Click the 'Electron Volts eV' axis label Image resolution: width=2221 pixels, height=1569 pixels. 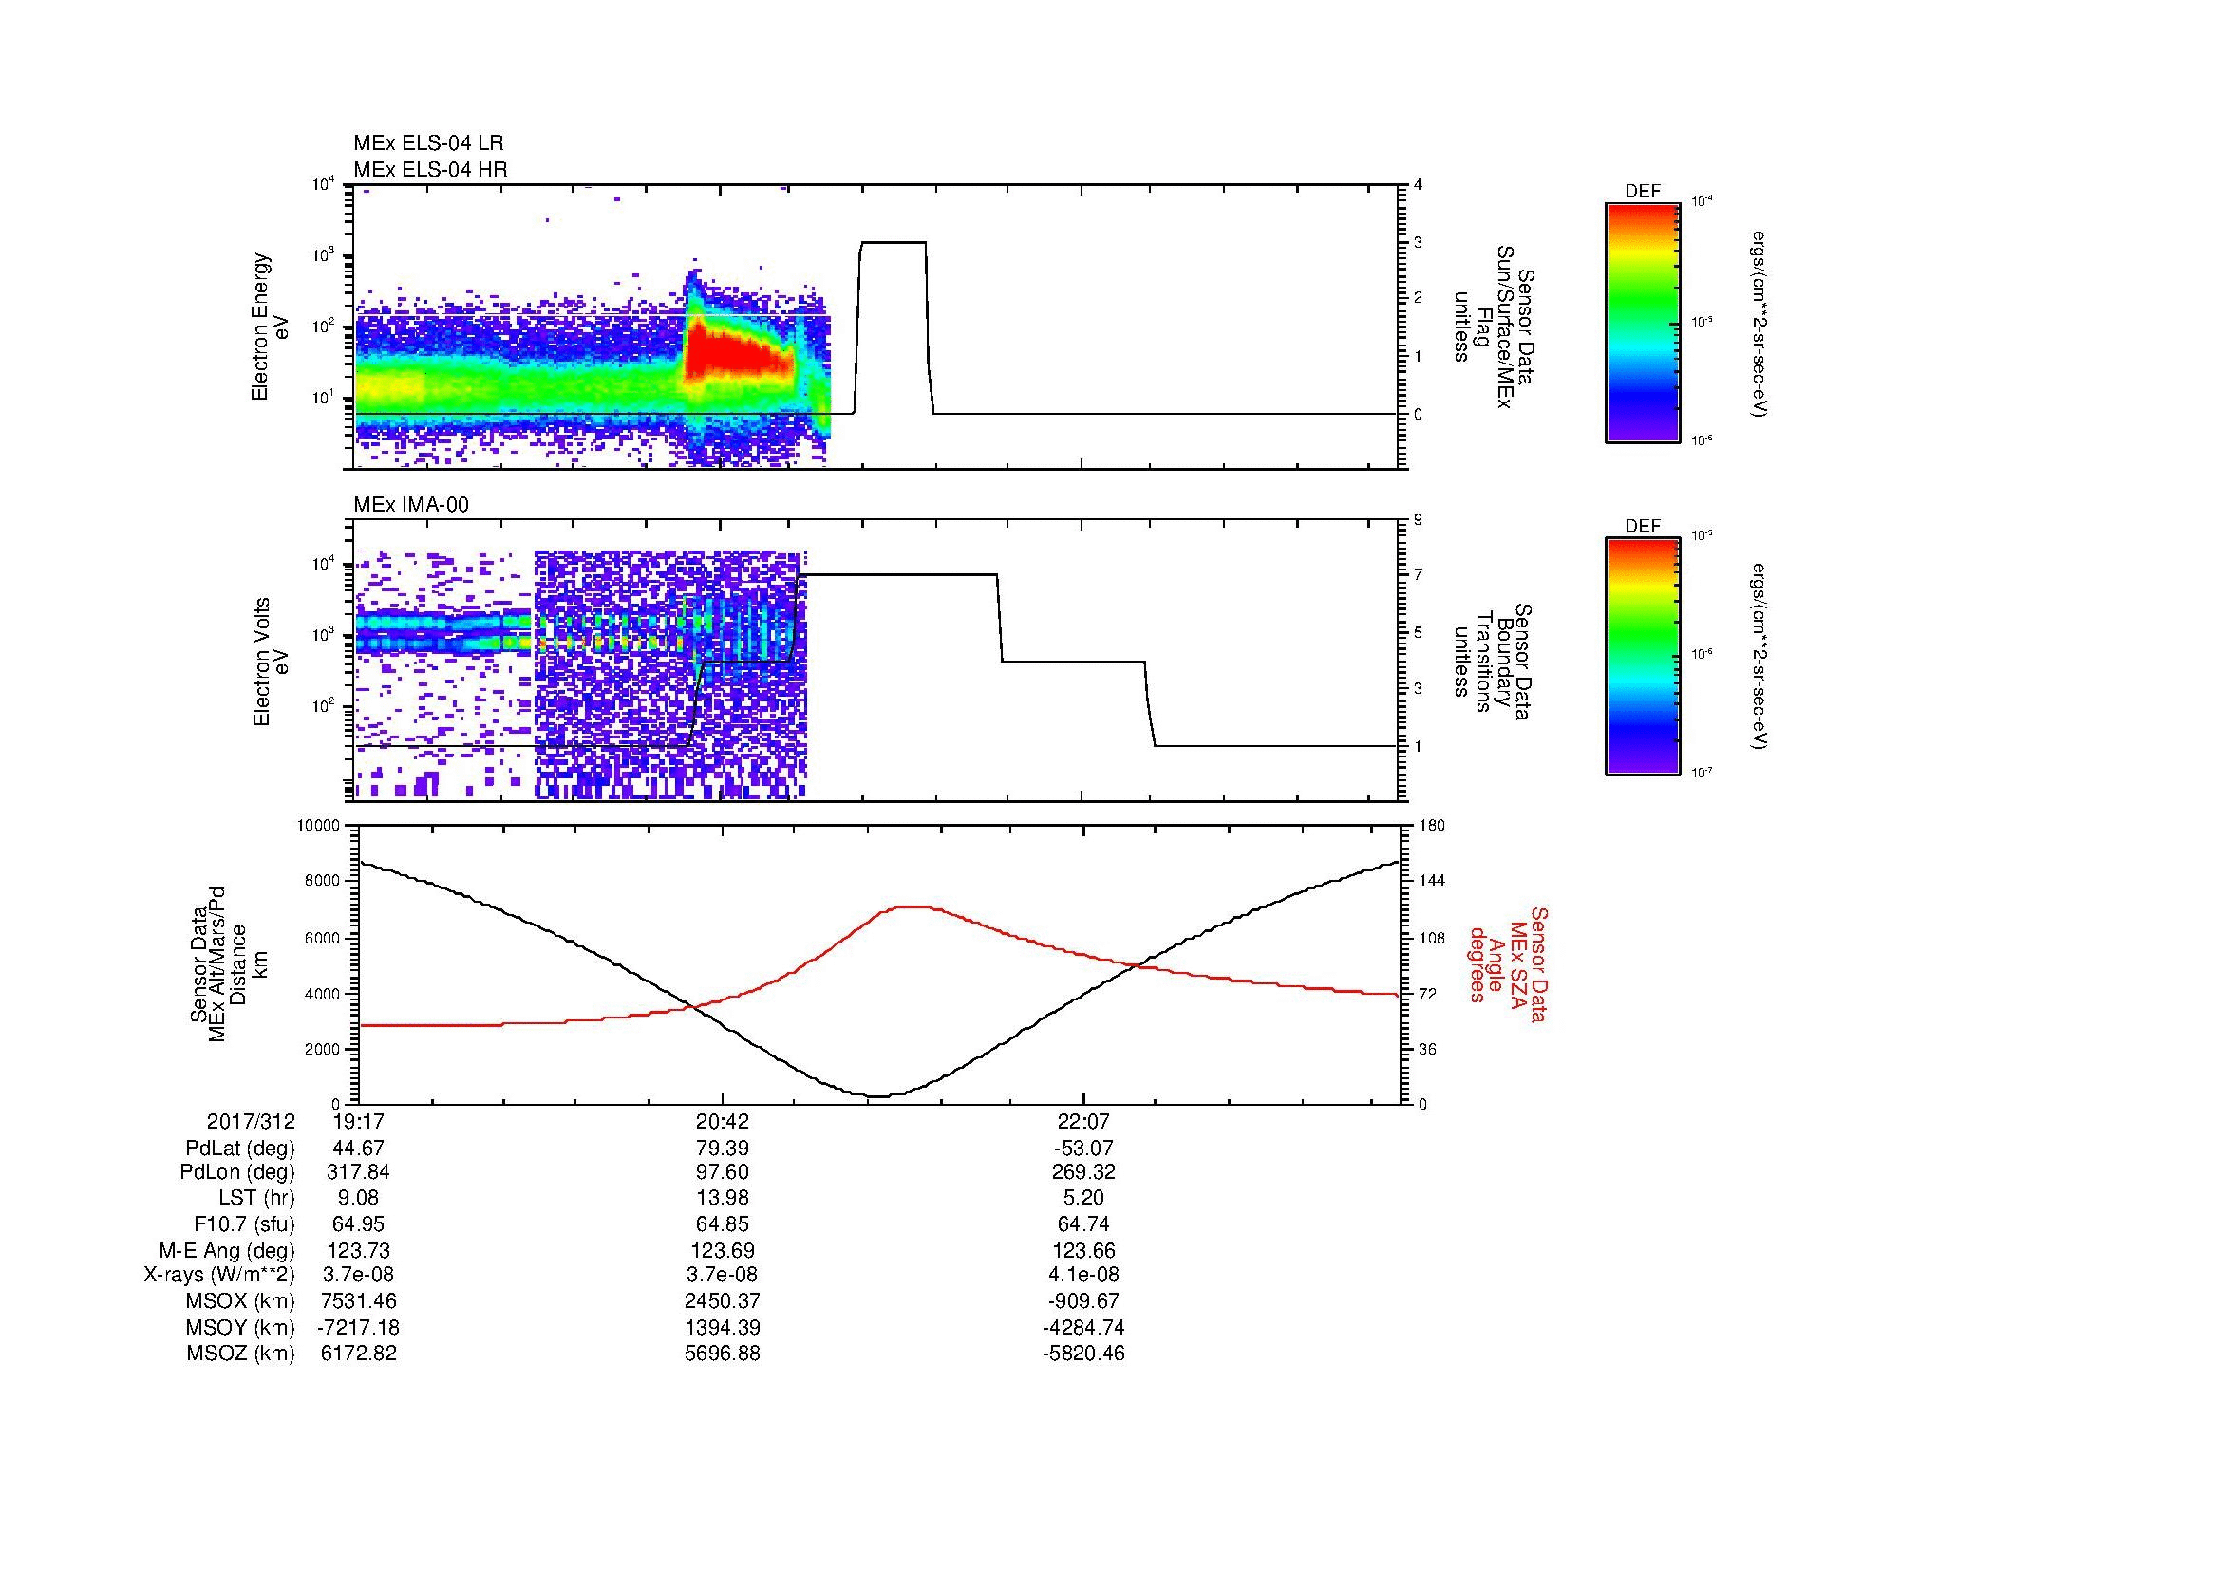(x=270, y=662)
